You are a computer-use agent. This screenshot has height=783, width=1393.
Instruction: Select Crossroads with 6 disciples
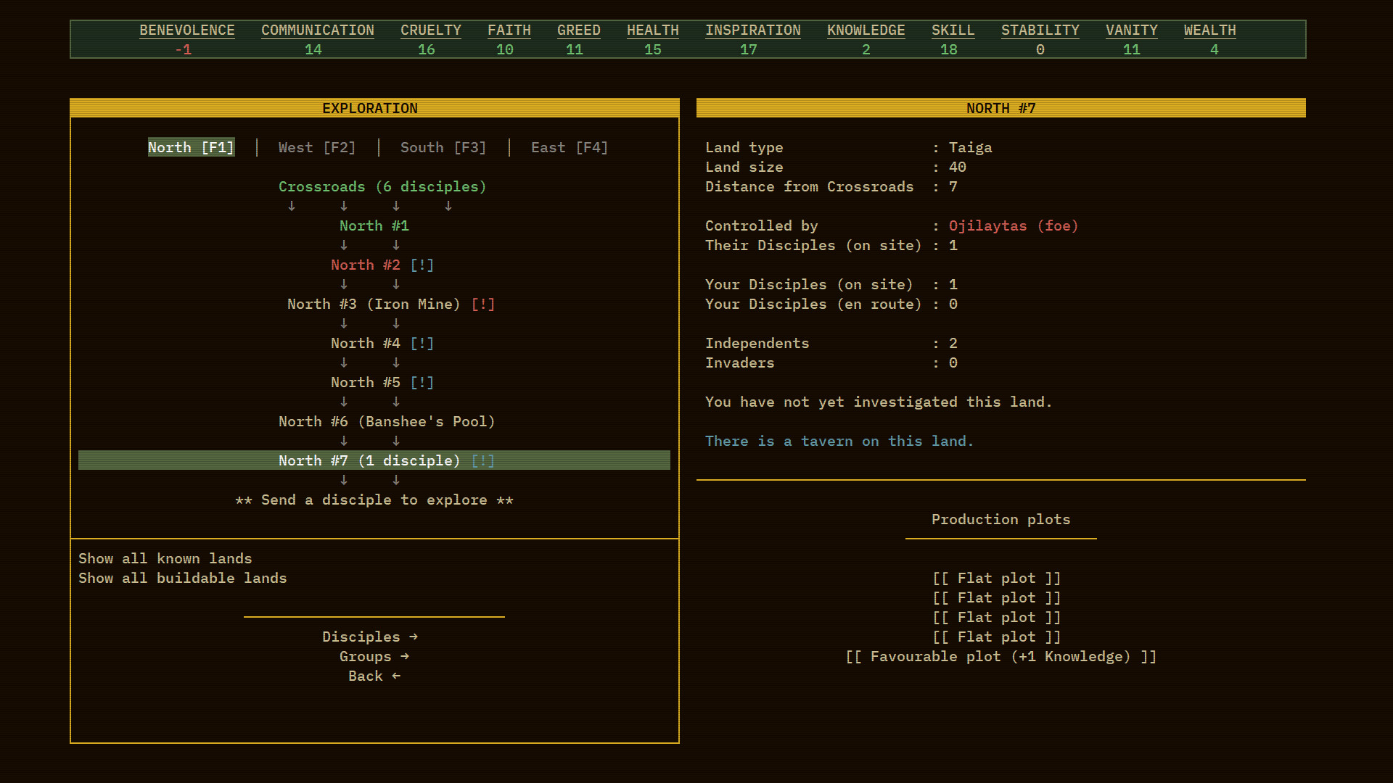(382, 186)
